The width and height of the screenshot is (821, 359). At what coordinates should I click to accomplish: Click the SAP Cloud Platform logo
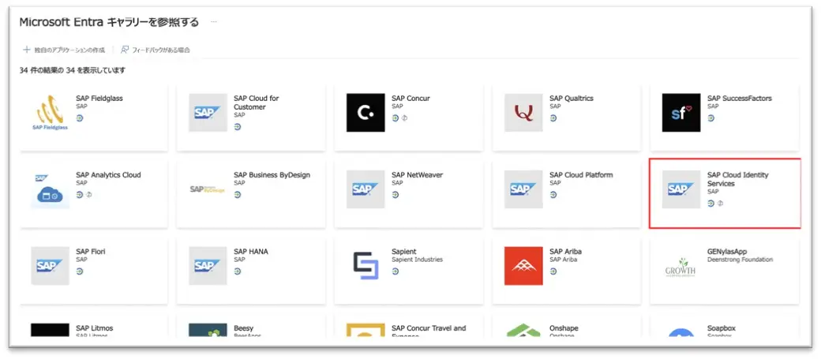pos(523,189)
